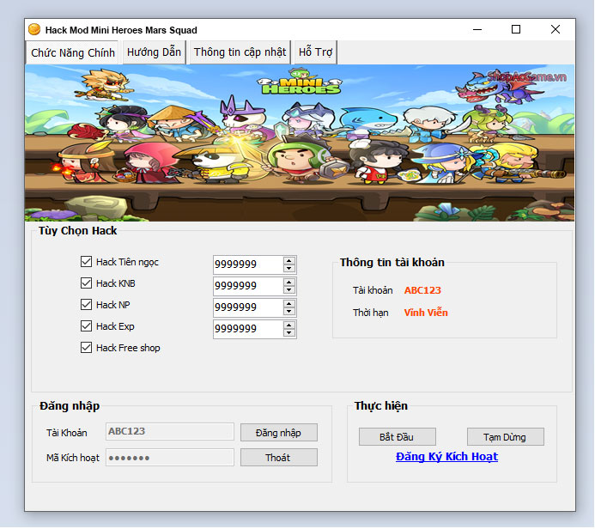595x529 pixels.
Task: Click the Tài Khoản login input field
Action: coord(170,431)
